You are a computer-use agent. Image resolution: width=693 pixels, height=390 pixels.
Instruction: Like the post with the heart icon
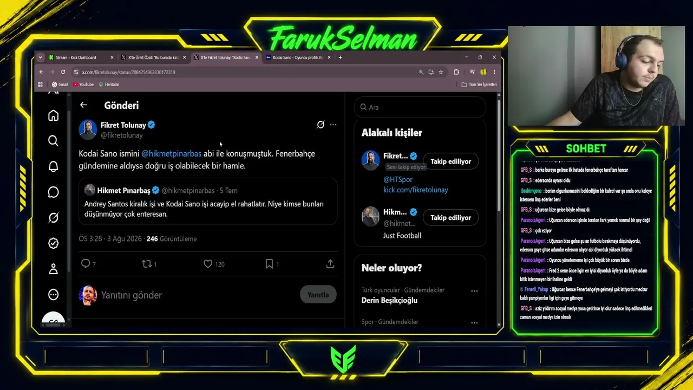coord(208,264)
